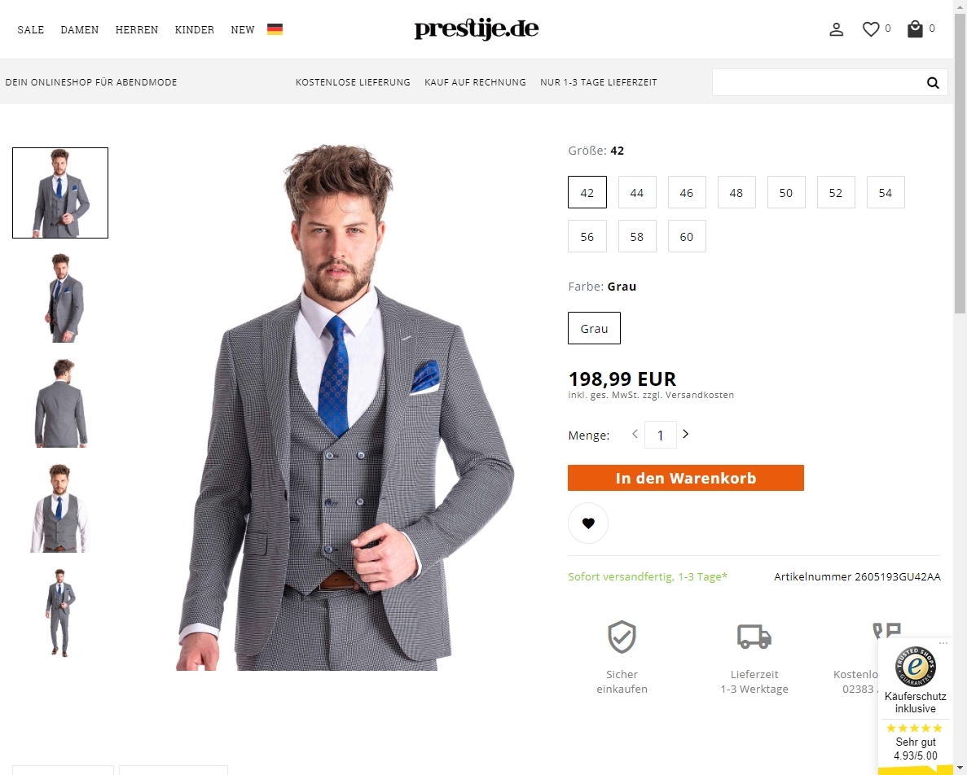Click the German flag language icon
This screenshot has height=775, width=967.
275,29
